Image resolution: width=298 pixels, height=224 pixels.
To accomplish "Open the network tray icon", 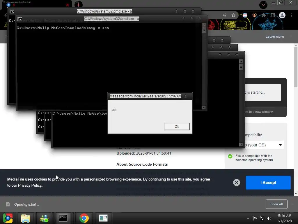I will click(x=262, y=218).
